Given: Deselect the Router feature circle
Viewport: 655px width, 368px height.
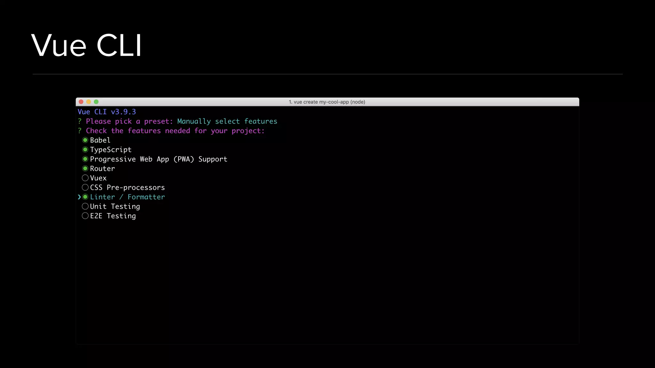Looking at the screenshot, I should [x=85, y=168].
